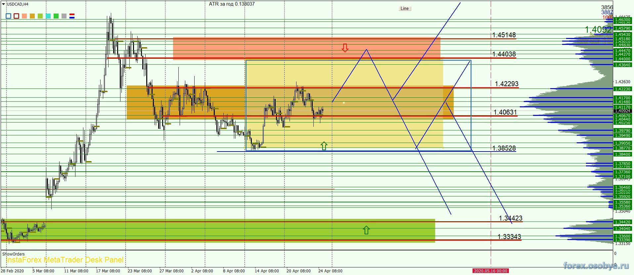Click the 1.34040 price axis label
This screenshot has height=275, width=634.
(622, 228)
